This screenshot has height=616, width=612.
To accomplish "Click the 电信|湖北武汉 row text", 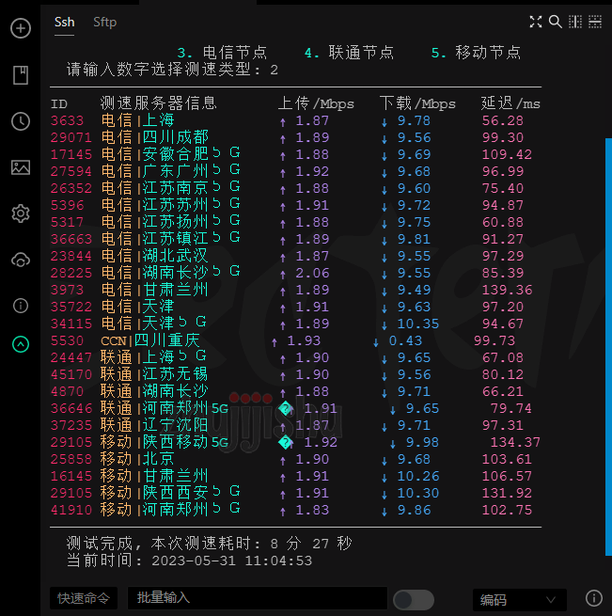I will pyautogui.click(x=155, y=256).
